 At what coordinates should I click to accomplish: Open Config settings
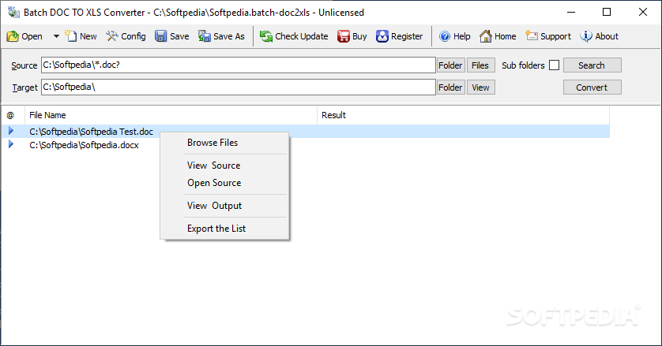pos(126,36)
